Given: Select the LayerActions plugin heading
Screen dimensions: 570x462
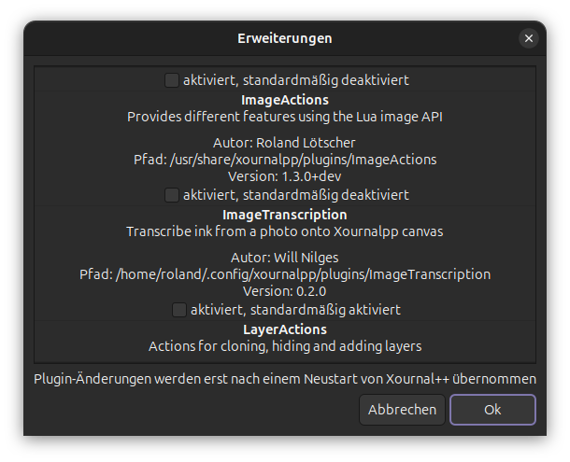Looking at the screenshot, I should point(285,329).
